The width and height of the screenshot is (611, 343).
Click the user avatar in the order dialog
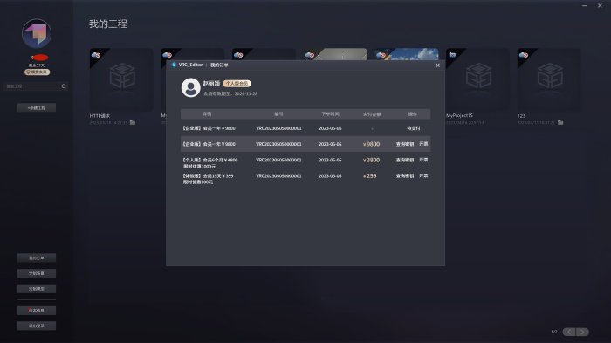coord(191,87)
